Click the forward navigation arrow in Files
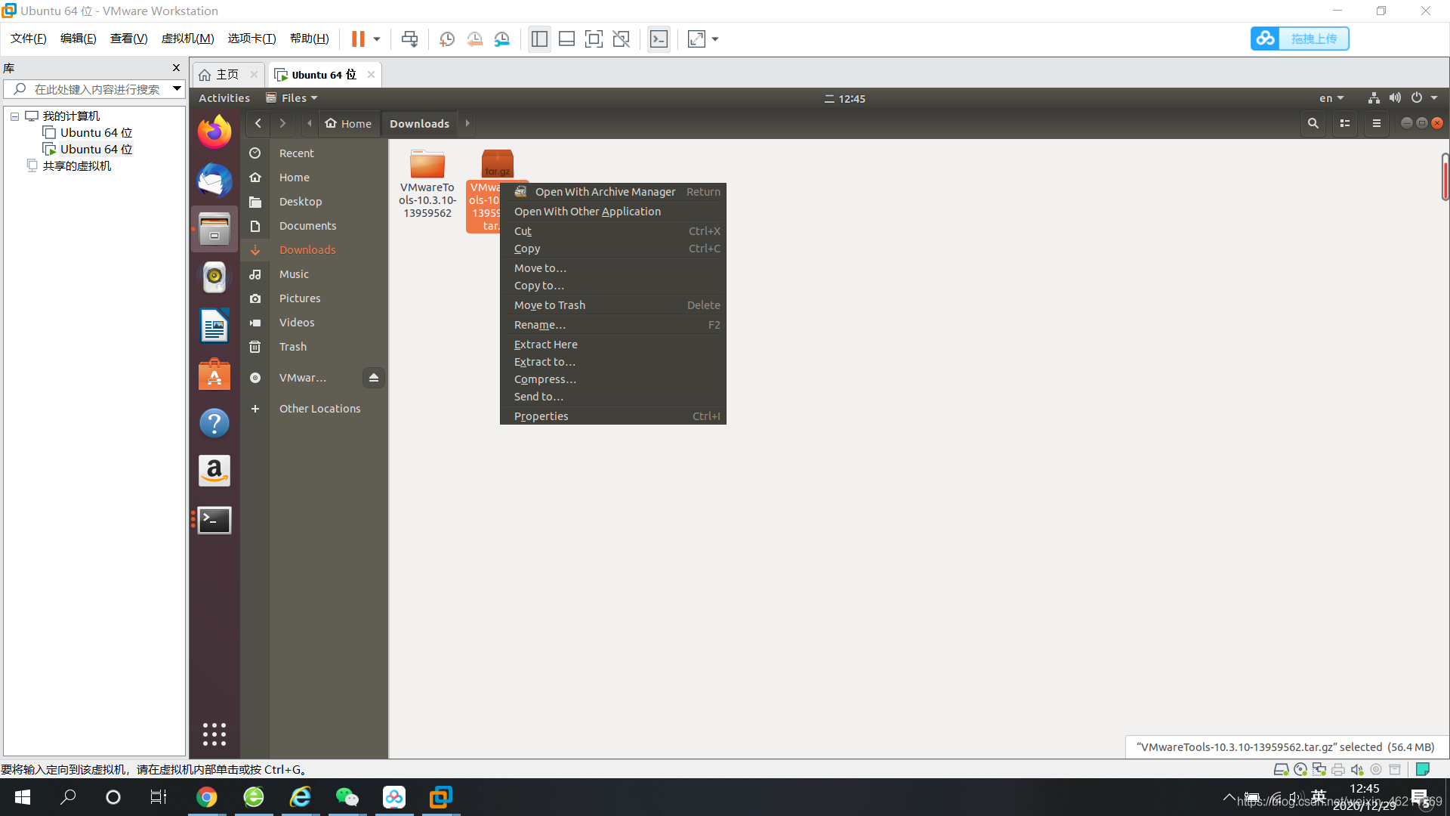The height and width of the screenshot is (816, 1450). click(x=282, y=122)
